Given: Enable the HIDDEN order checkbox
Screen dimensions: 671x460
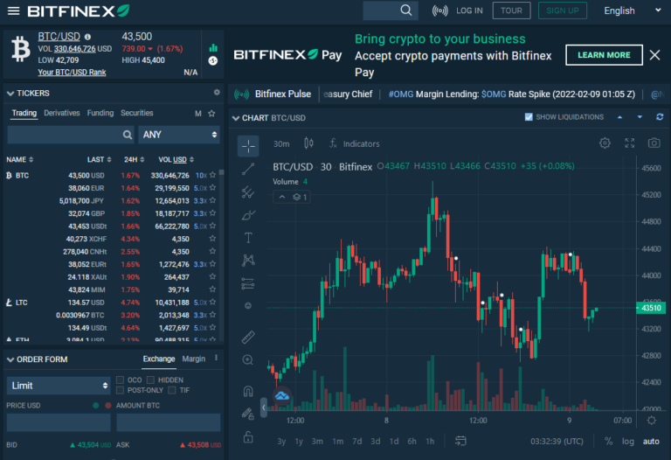Looking at the screenshot, I should pos(150,380).
